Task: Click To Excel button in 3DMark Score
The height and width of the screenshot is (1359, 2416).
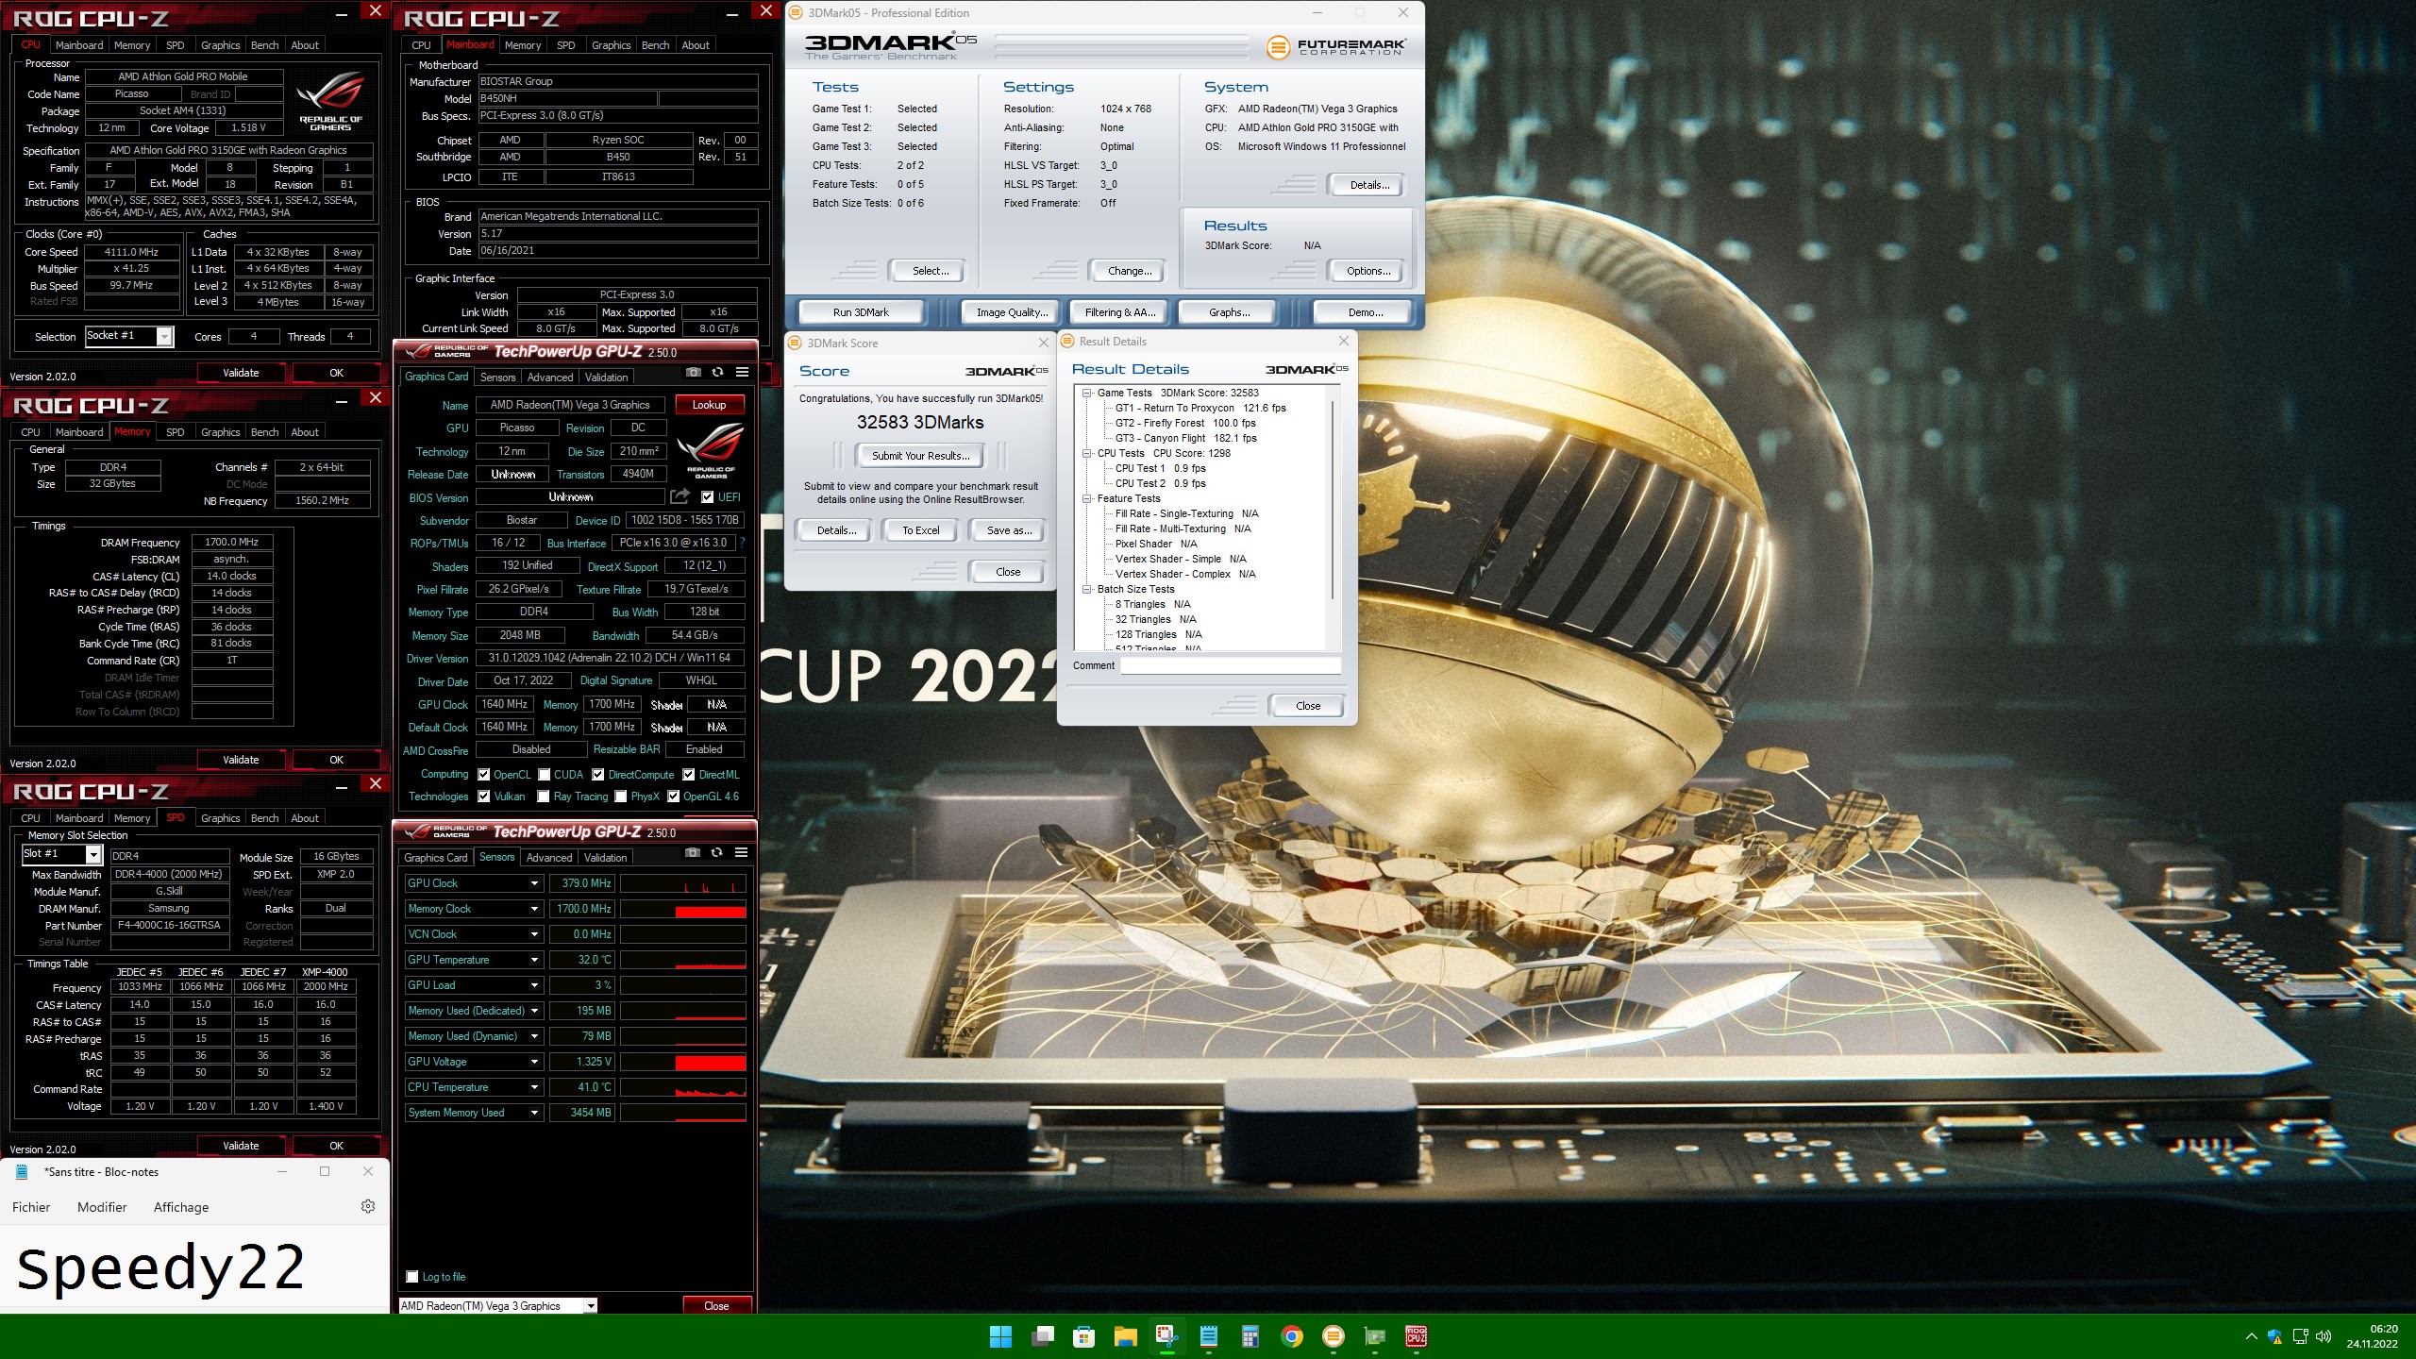Action: [920, 530]
